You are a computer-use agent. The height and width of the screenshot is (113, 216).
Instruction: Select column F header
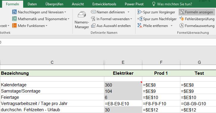(161, 62)
